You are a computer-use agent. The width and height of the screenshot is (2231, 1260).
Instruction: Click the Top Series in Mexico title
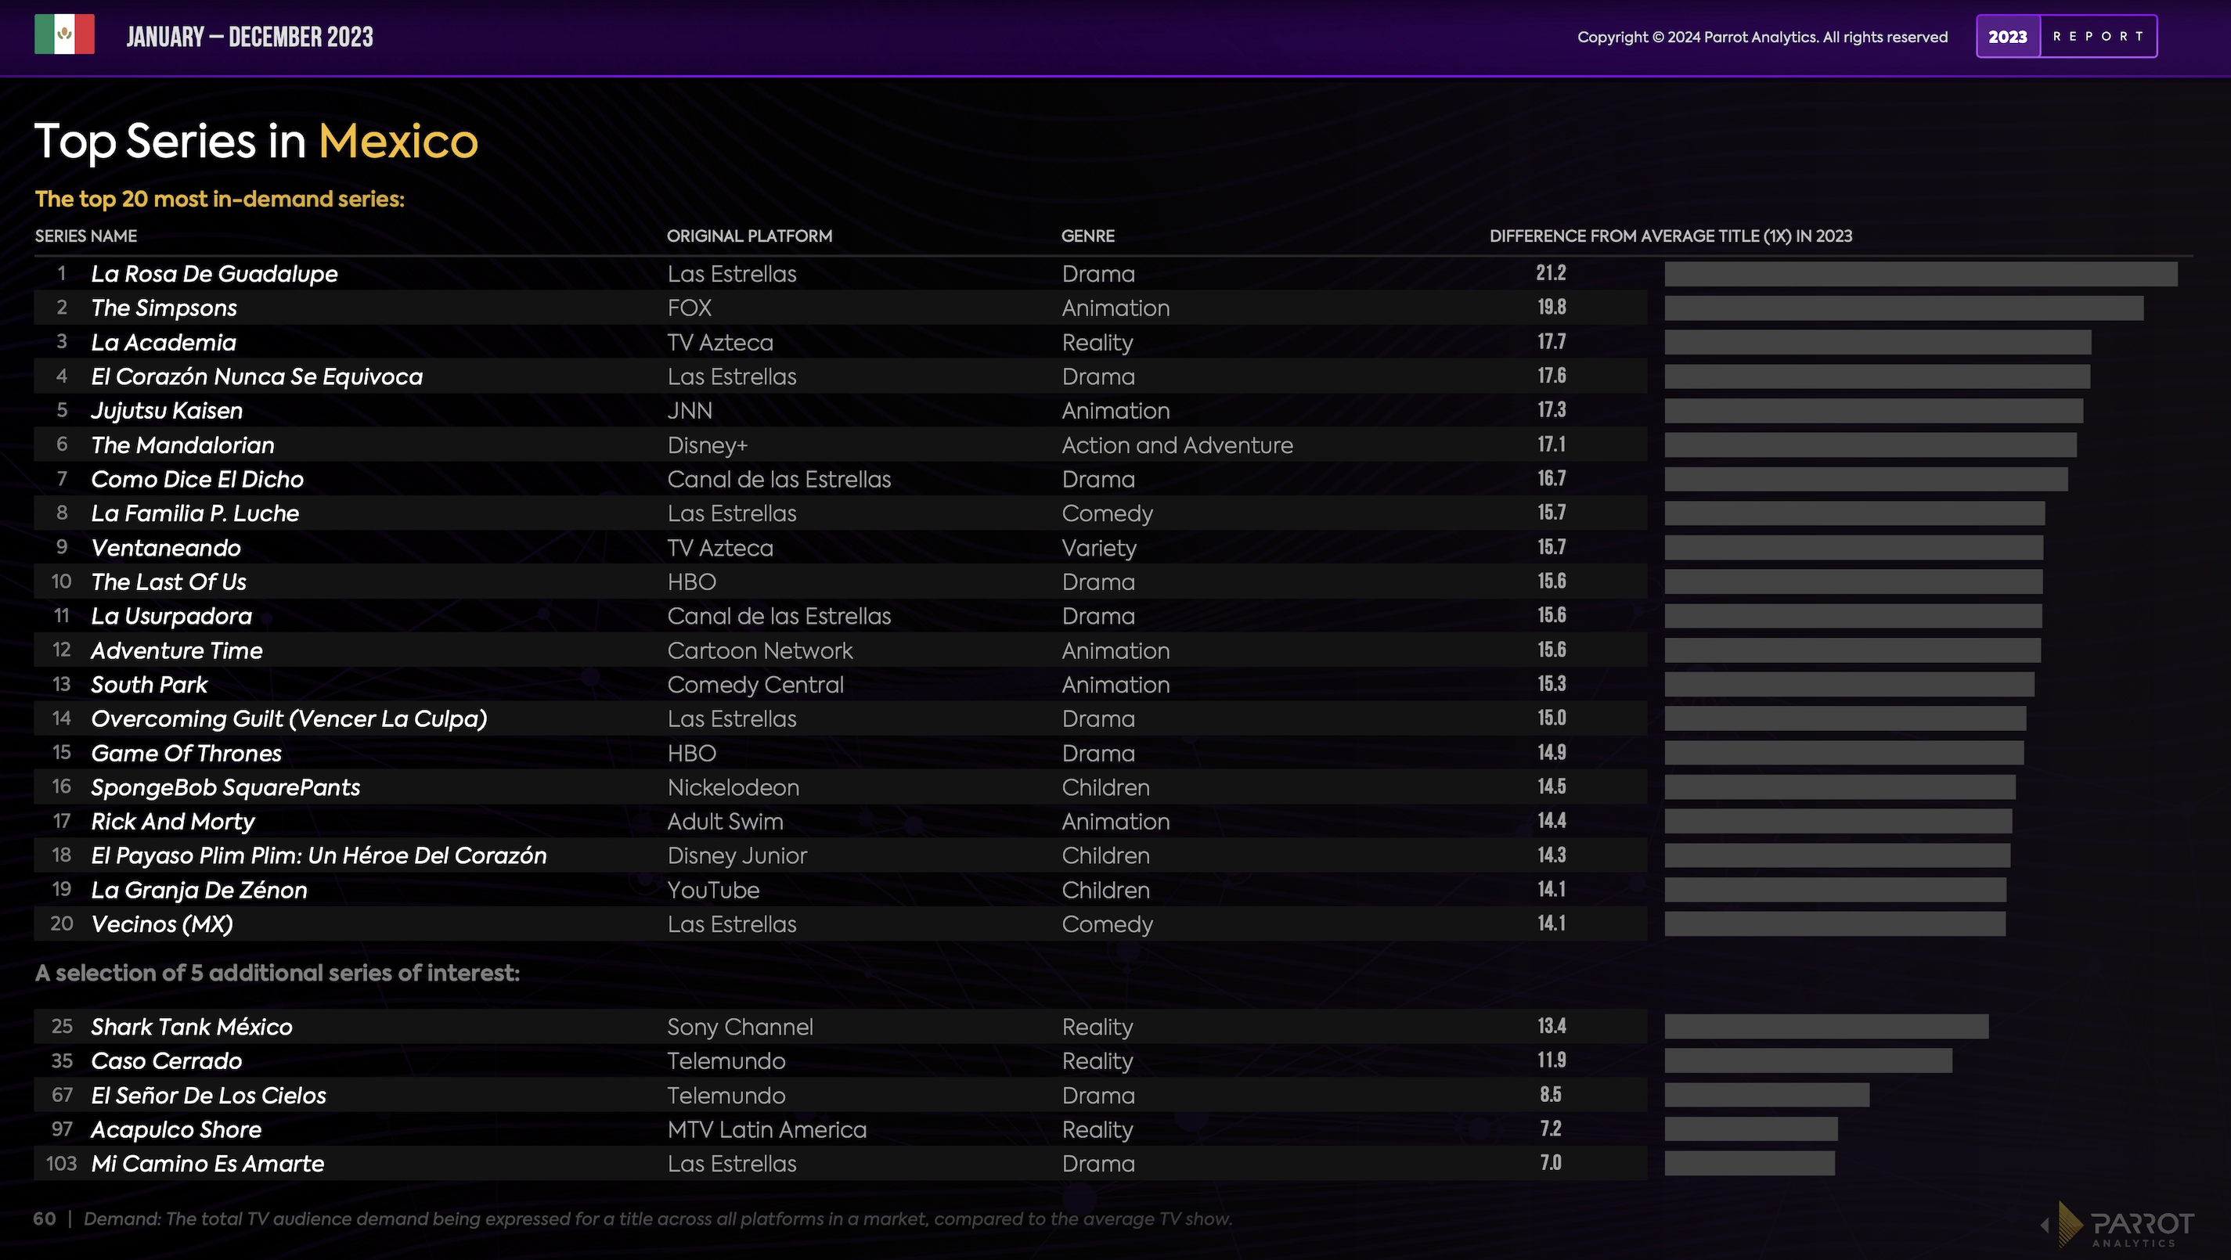pos(256,140)
